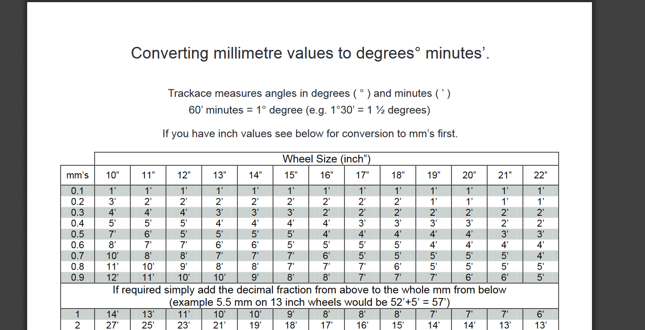The height and width of the screenshot is (330, 645).
Task: Select the mm's column header cell
Action: (78, 175)
